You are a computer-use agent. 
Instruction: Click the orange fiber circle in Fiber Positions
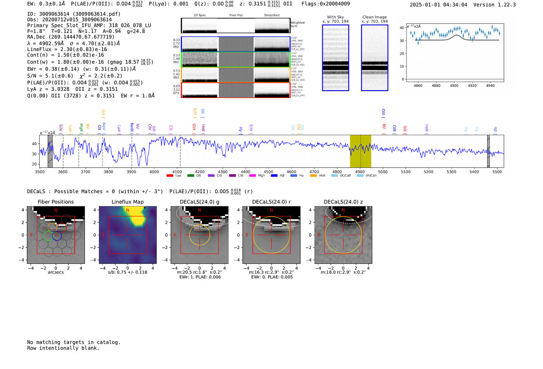point(52,228)
